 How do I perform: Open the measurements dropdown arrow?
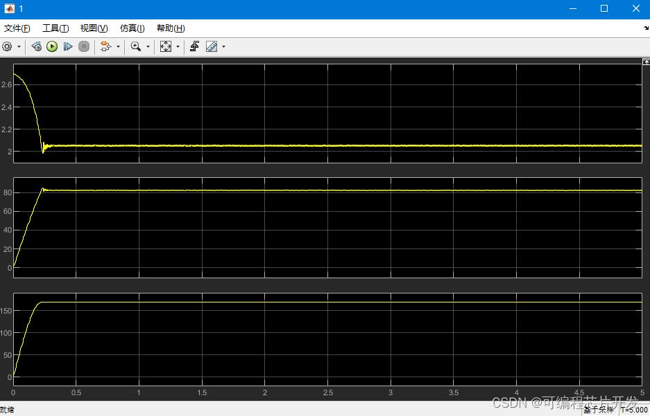(224, 47)
